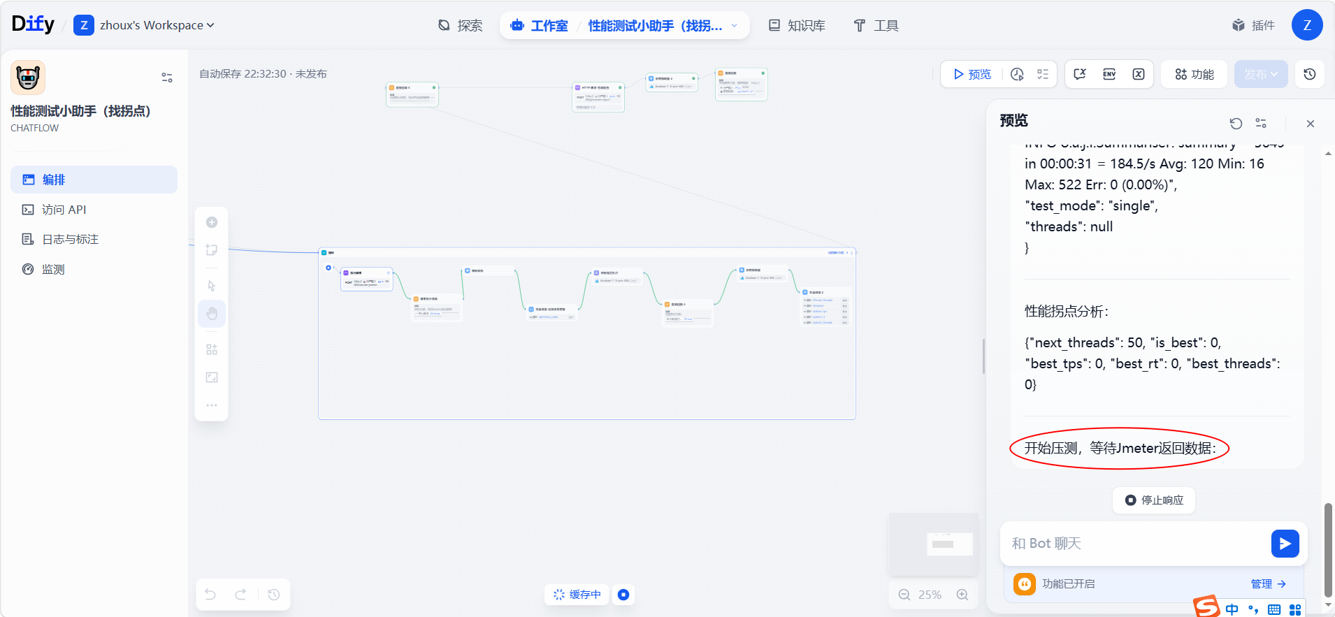Expand the app name dropdown in 工作室

(x=734, y=26)
